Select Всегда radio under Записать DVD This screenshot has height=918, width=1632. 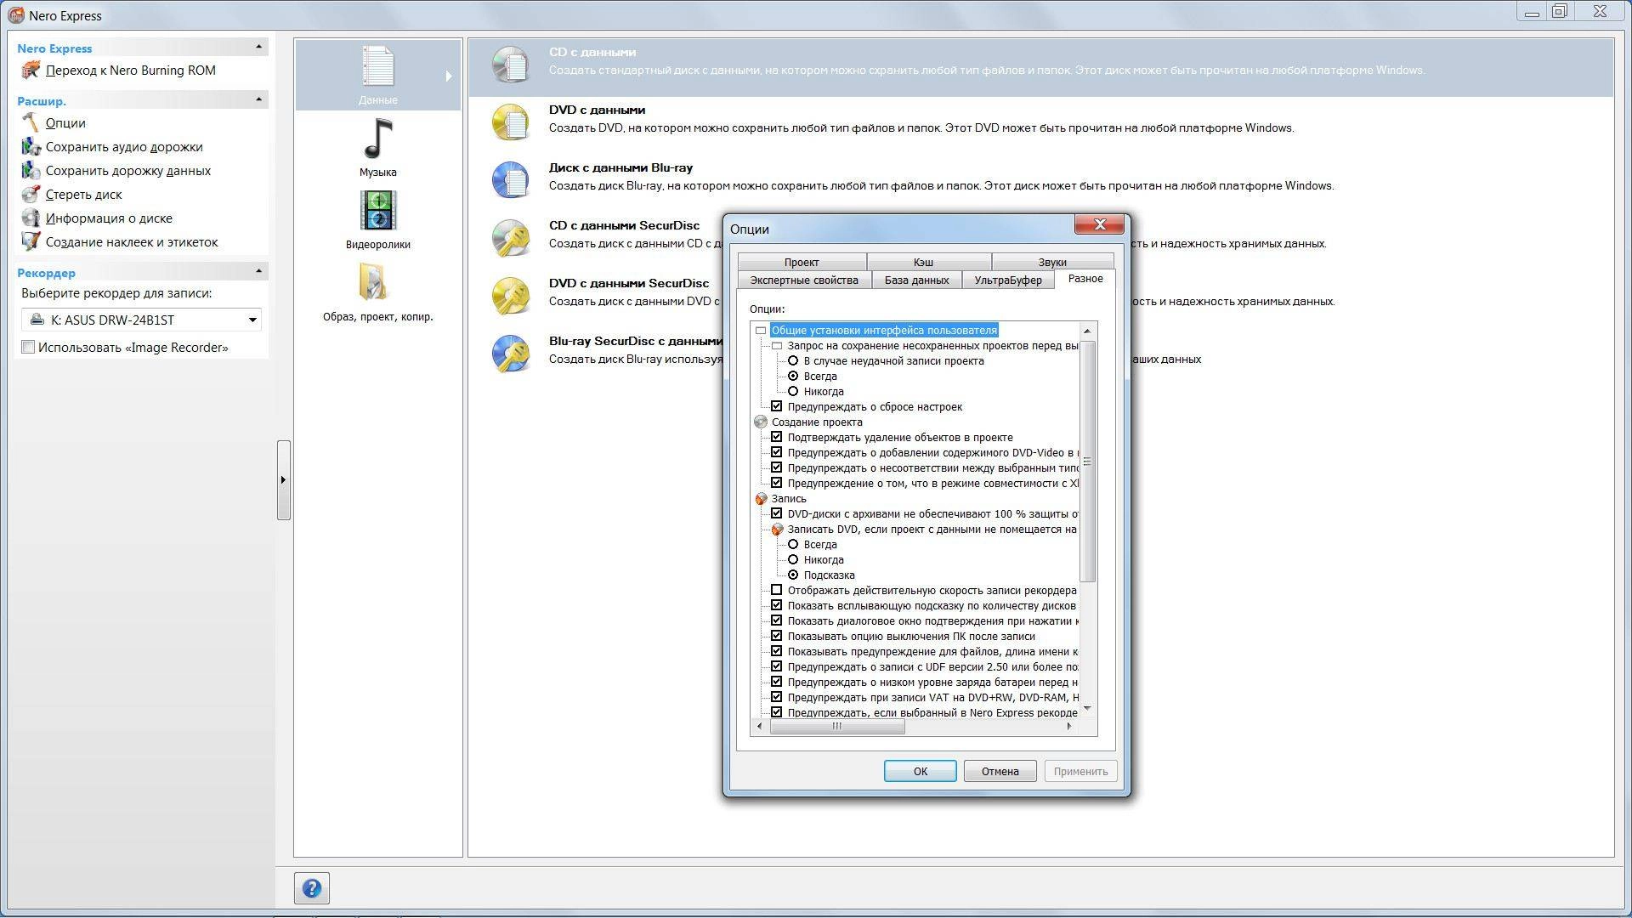click(793, 545)
